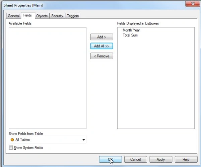This screenshot has width=201, height=167.
Task: Close the Sheet Properties dialog
Action: 193,4
